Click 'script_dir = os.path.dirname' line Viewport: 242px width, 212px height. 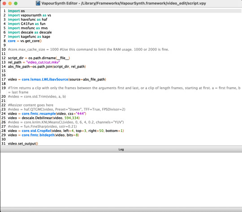click(39, 58)
